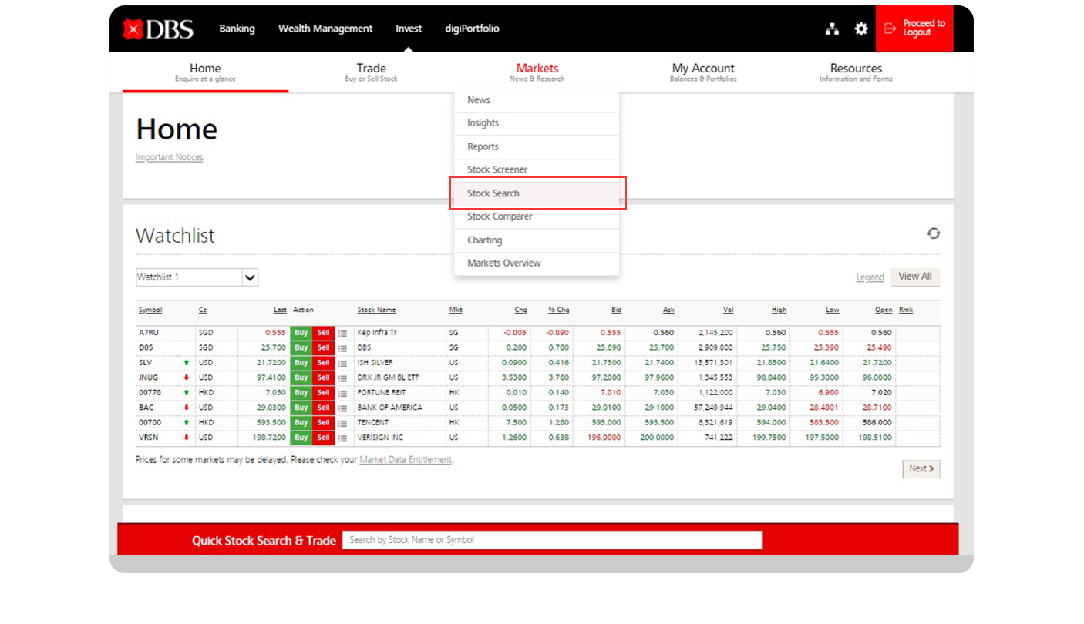Click Buy for BAC
Image resolution: width=1084 pixels, height=624 pixels.
point(301,408)
